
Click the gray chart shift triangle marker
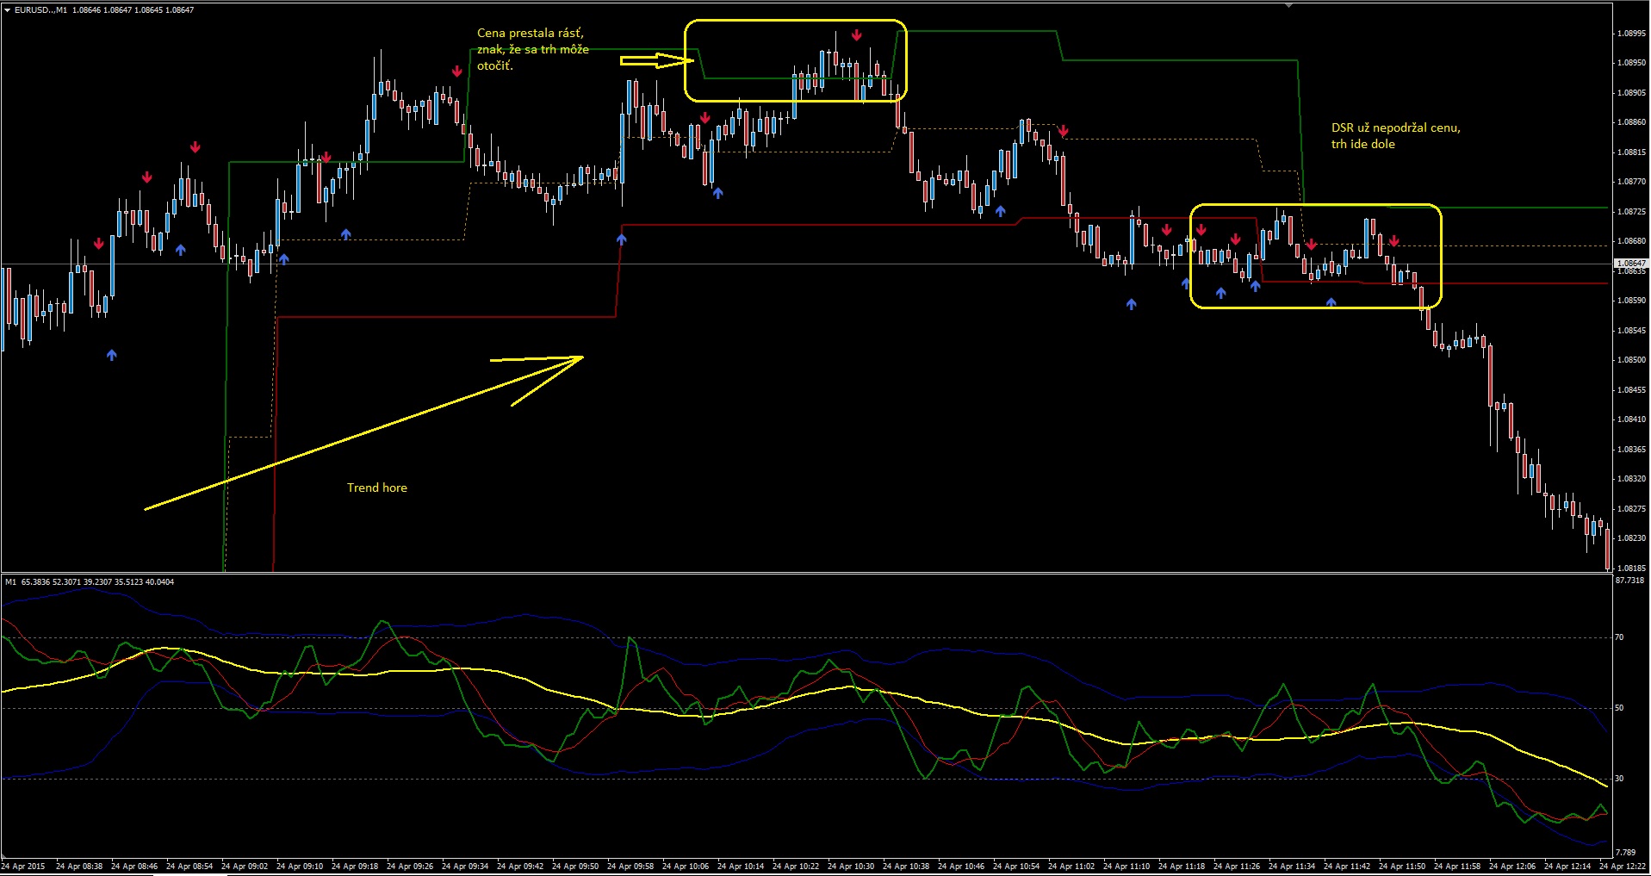(1288, 5)
